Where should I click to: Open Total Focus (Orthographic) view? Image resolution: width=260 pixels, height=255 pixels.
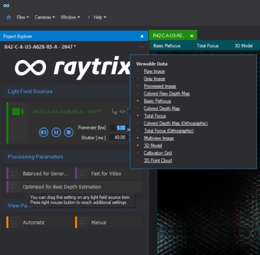pos(169,130)
